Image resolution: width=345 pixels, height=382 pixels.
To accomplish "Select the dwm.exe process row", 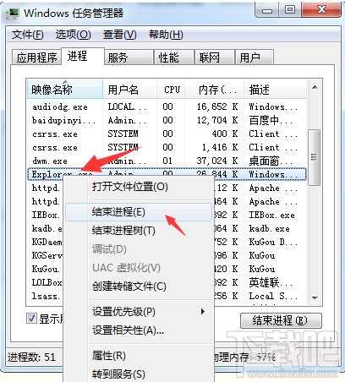I will (x=167, y=161).
